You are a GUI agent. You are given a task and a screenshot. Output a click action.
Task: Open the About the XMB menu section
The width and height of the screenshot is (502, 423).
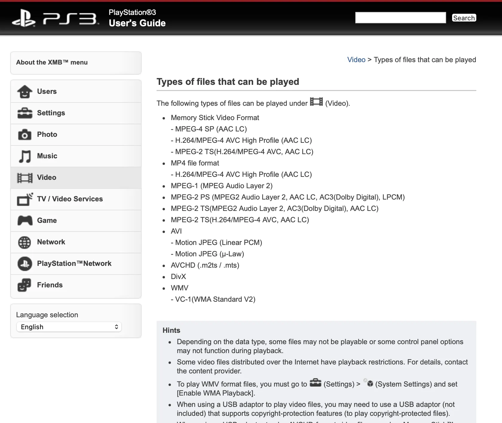tap(52, 62)
